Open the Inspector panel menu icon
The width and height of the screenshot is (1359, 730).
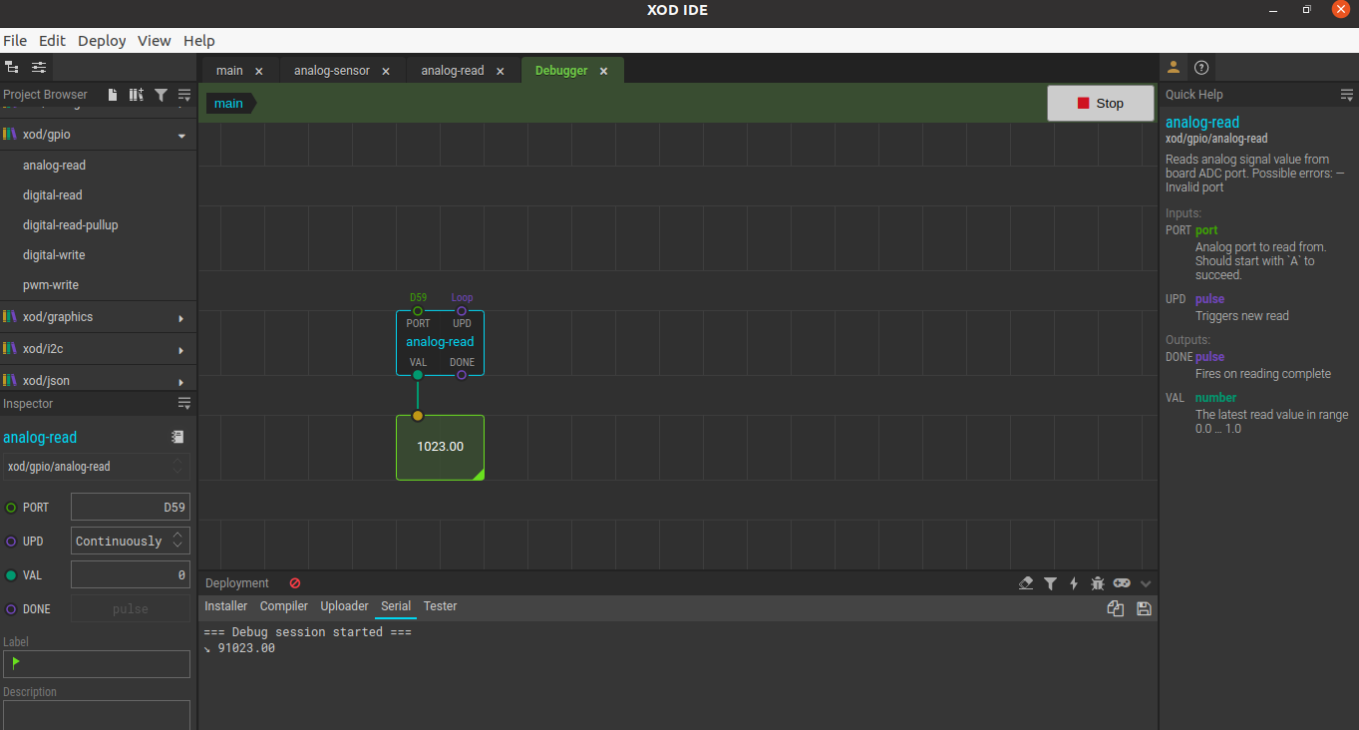tap(184, 403)
